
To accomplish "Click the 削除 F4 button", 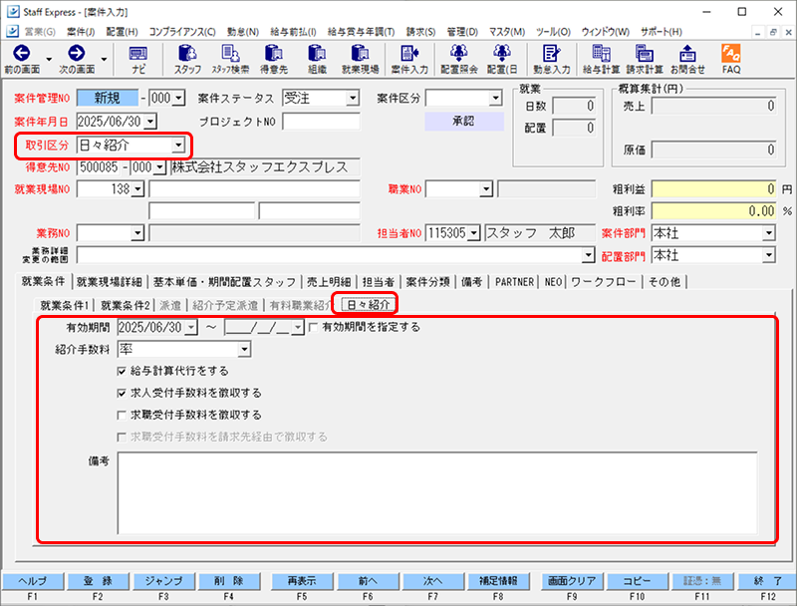I will pos(229,580).
